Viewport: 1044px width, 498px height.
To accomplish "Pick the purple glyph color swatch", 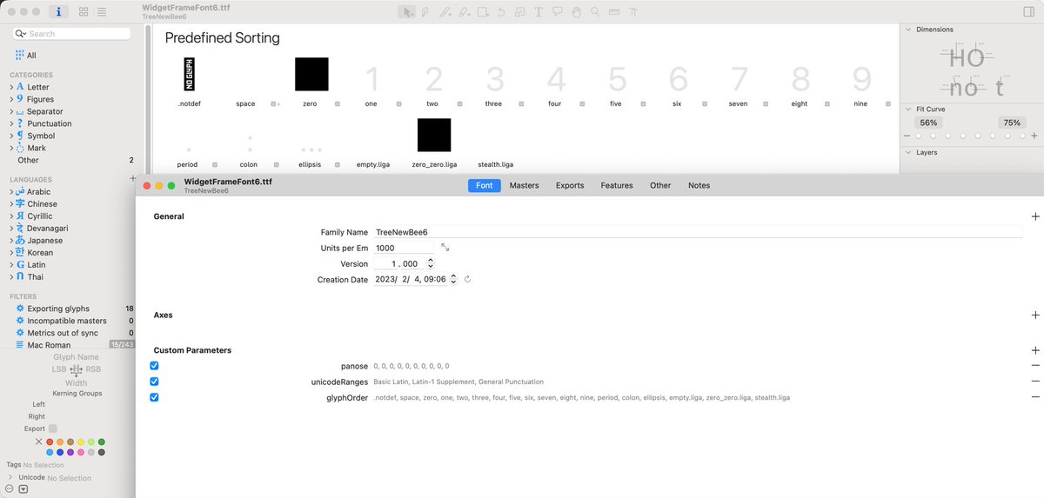I will pos(70,452).
